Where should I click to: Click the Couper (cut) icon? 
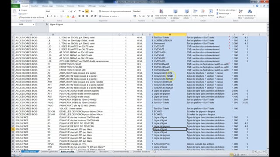(20, 10)
